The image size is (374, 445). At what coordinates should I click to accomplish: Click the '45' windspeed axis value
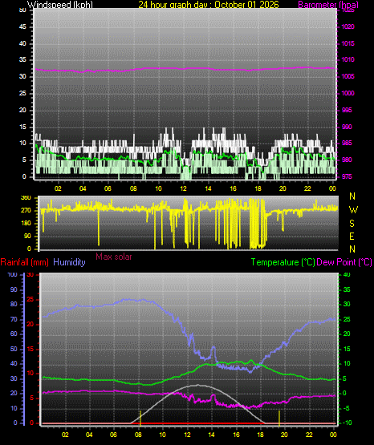pos(22,26)
